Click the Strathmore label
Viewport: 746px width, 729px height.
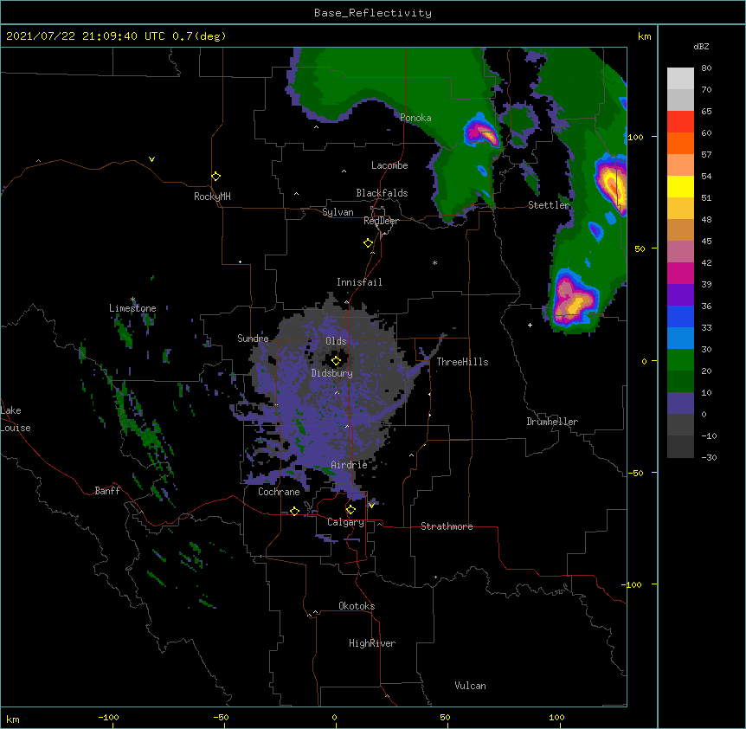click(447, 526)
